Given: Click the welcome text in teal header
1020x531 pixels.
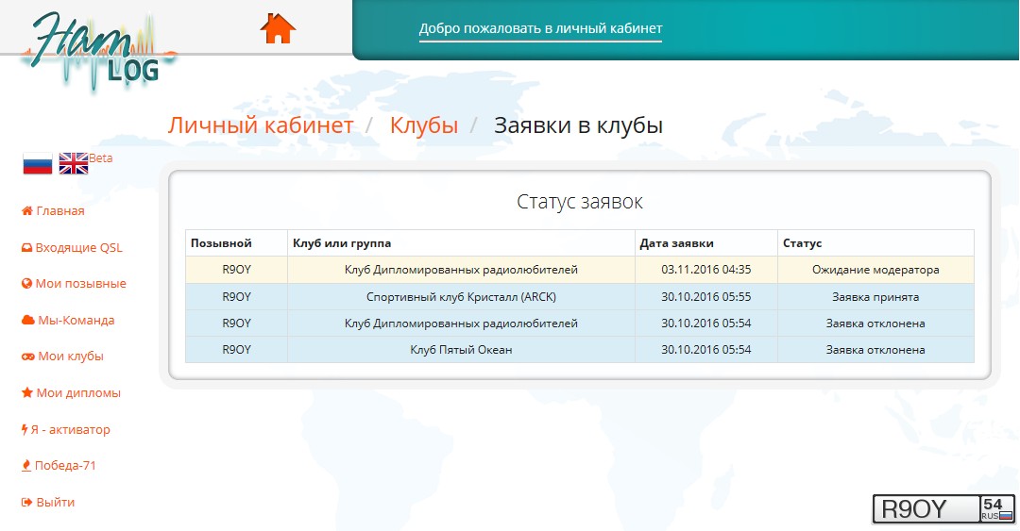Looking at the screenshot, I should coord(540,28).
